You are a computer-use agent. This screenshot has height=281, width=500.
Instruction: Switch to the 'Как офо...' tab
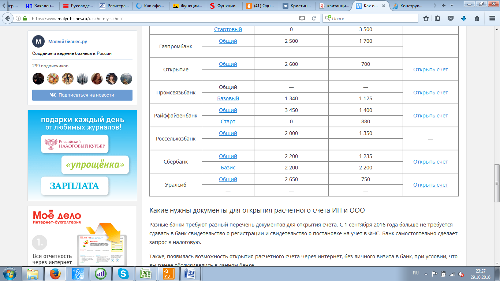click(152, 6)
